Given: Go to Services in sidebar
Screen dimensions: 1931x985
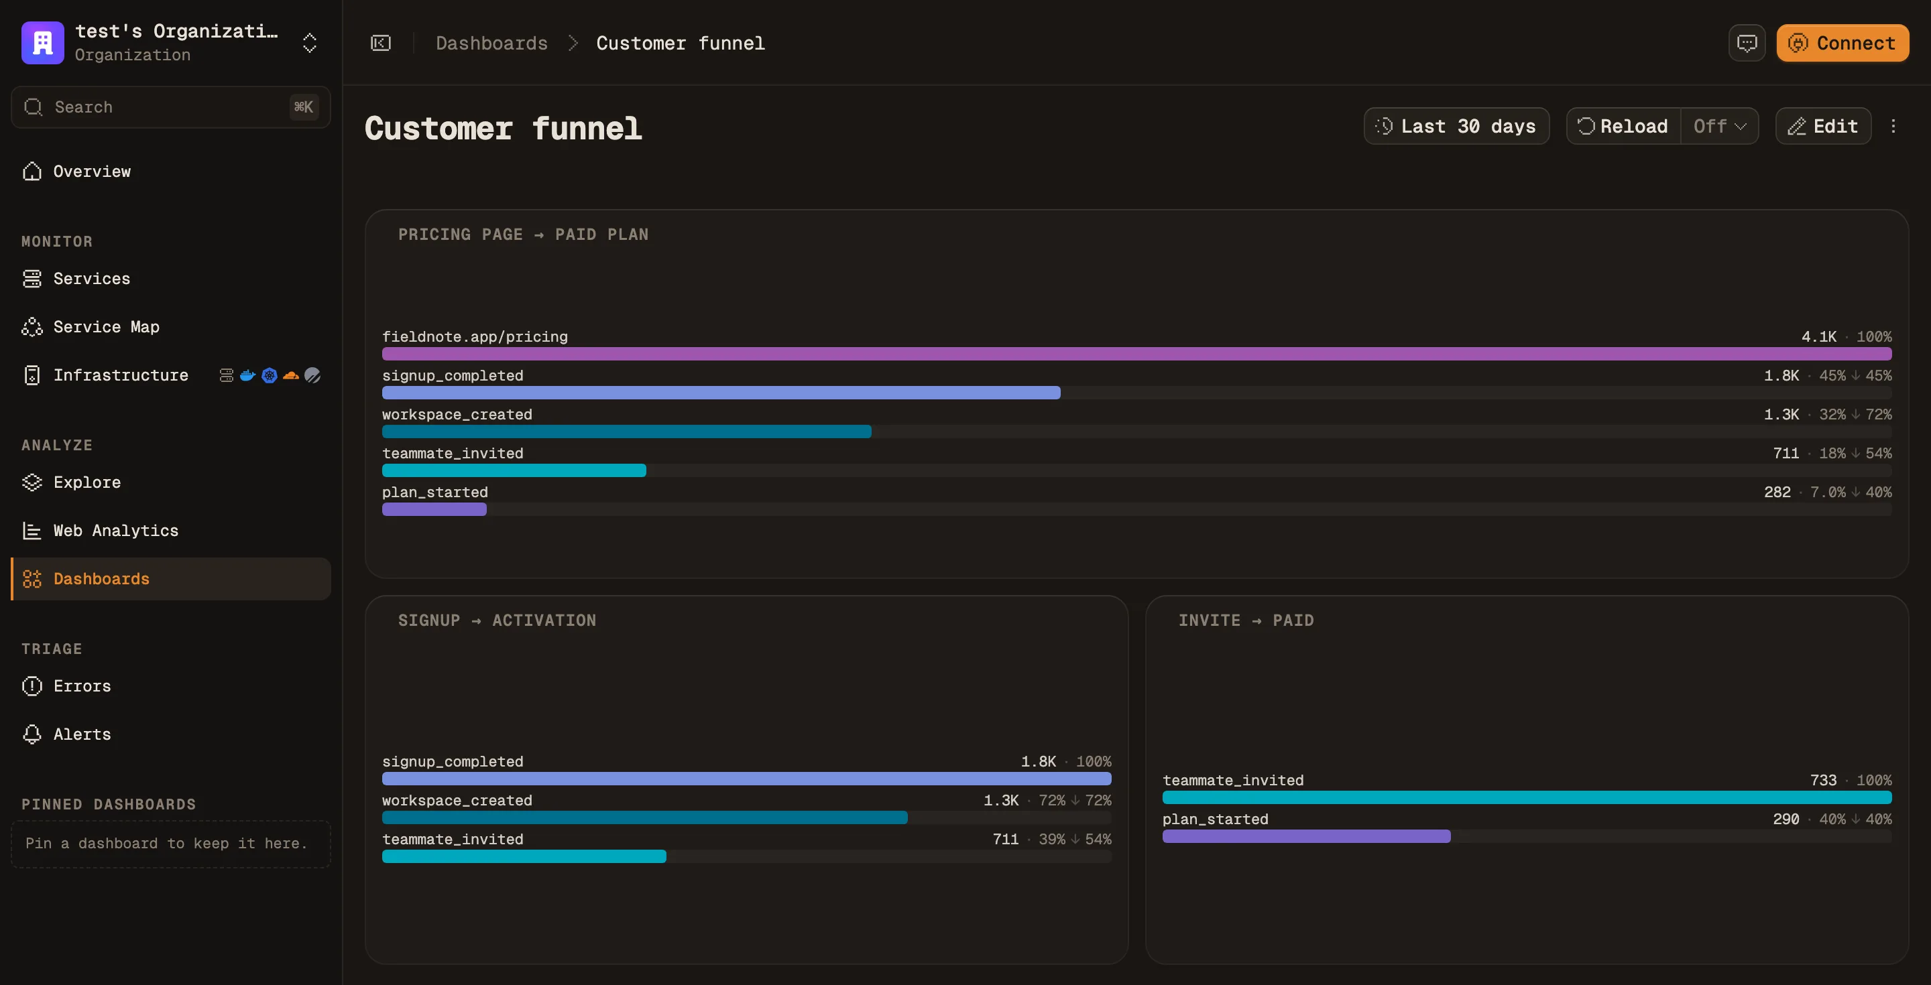Looking at the screenshot, I should point(171,279).
